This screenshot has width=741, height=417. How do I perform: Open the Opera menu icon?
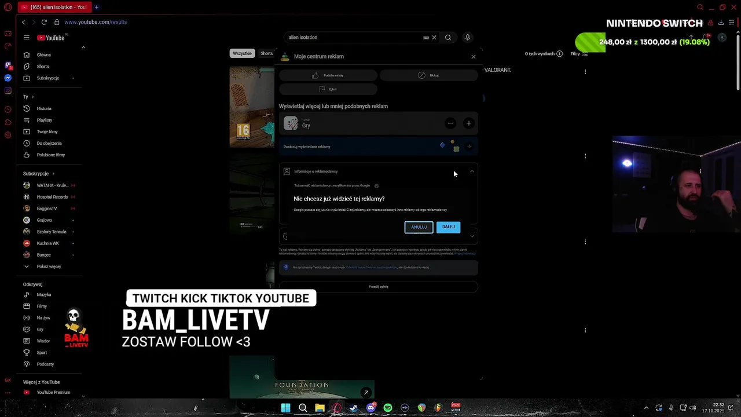pos(8,7)
